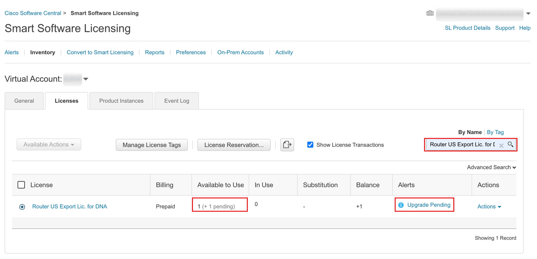
Task: Open the Reports menu item
Action: (x=155, y=52)
